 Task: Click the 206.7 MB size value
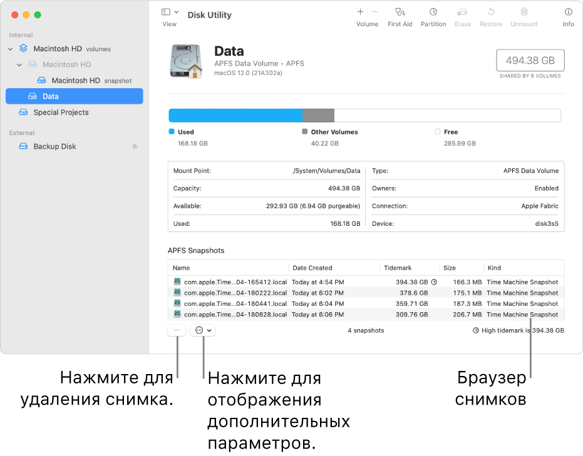[x=467, y=314]
